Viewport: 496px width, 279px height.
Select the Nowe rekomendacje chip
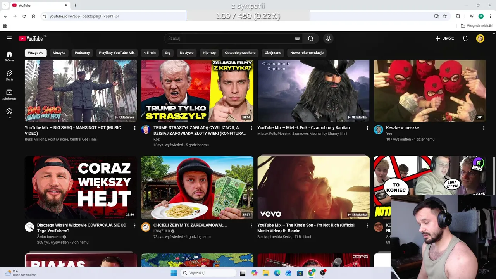point(307,53)
